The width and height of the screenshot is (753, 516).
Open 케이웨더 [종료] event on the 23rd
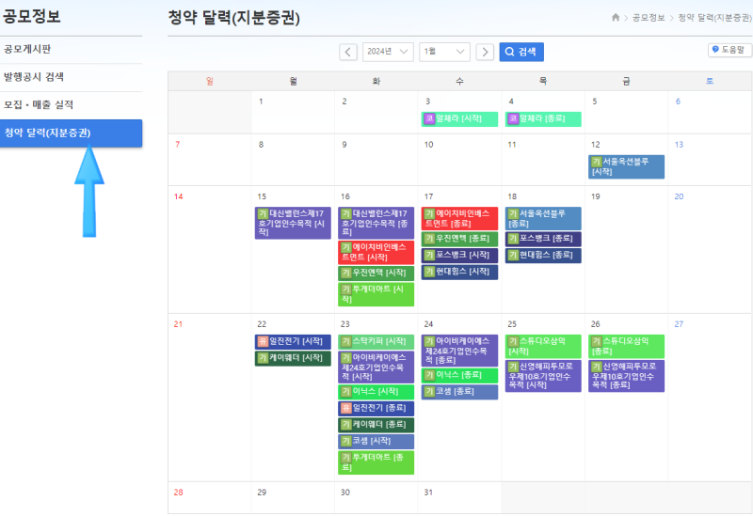[x=376, y=425]
